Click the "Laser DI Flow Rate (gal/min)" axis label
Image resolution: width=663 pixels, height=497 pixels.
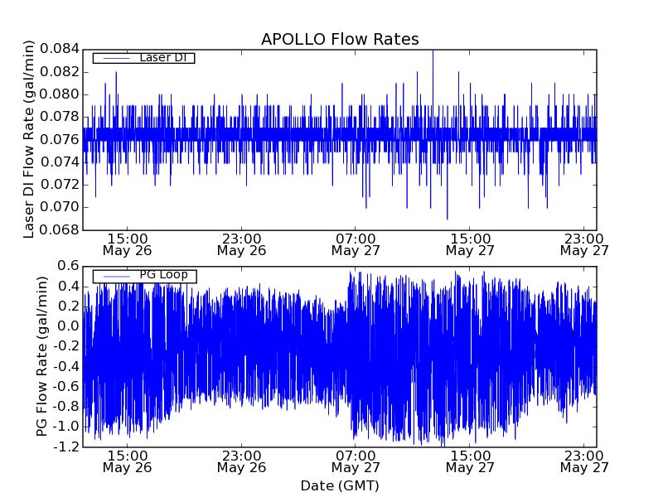click(x=29, y=139)
